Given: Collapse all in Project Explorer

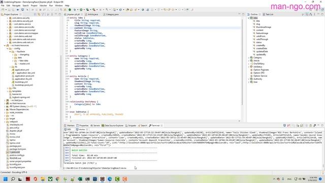Looking at the screenshot, I should click(x=35, y=14).
